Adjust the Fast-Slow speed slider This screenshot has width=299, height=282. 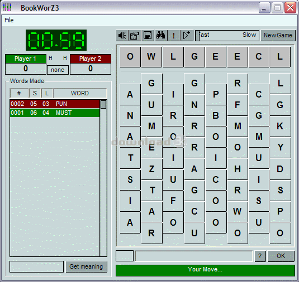coord(227,35)
